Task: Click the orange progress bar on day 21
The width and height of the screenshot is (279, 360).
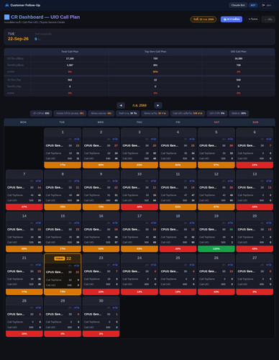Action: [x=24, y=292]
